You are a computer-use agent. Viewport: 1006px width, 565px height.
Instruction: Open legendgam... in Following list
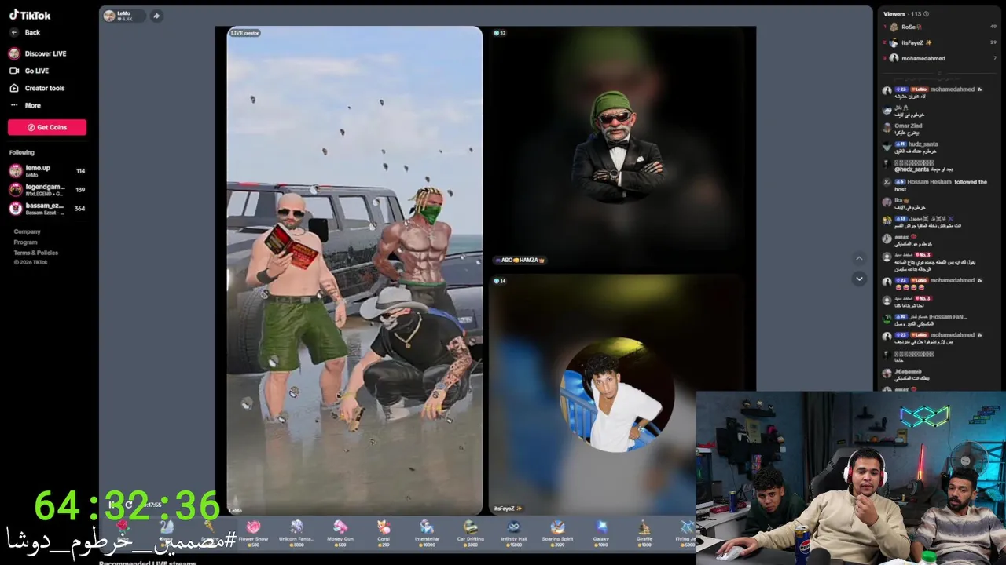[x=47, y=189]
